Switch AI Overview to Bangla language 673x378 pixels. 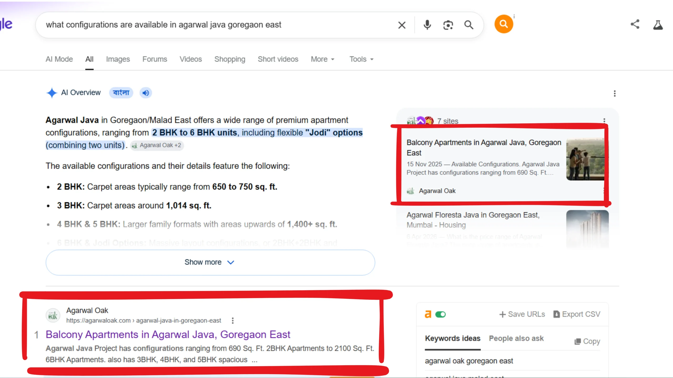[121, 93]
